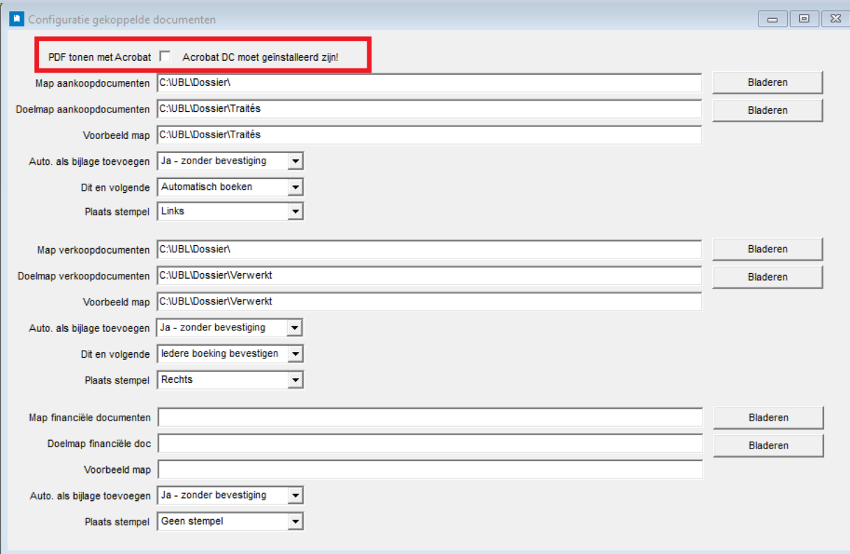The image size is (850, 554).
Task: Select the empty Doelmap financiële doc field
Action: pos(429,444)
